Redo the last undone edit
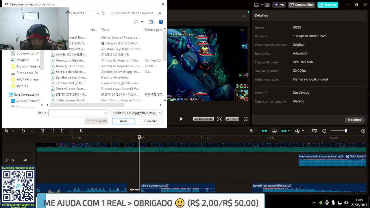The height and width of the screenshot is (208, 370). click(x=33, y=131)
